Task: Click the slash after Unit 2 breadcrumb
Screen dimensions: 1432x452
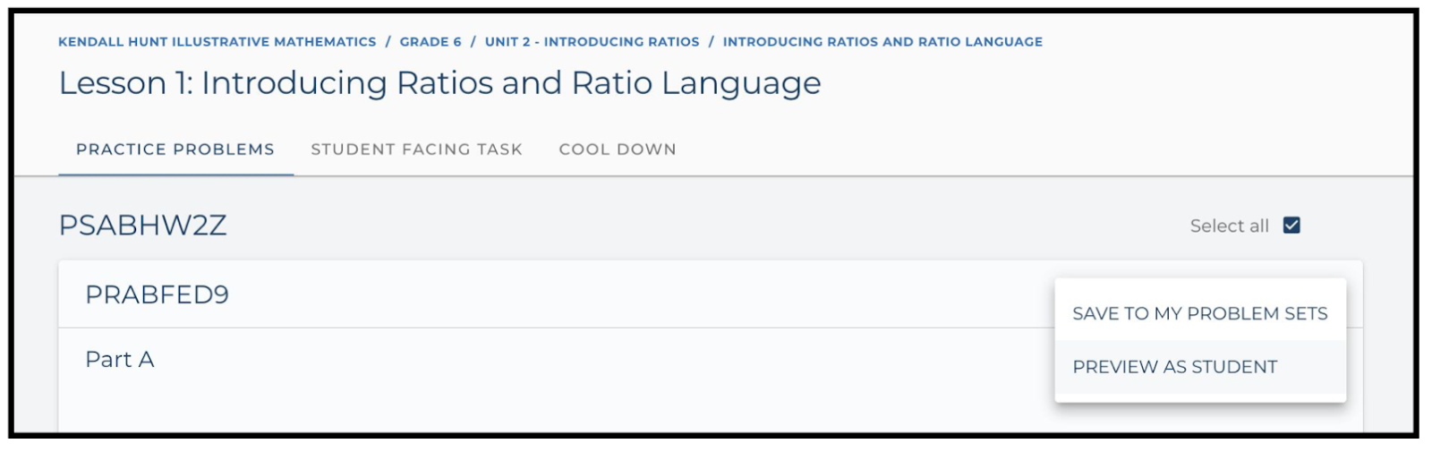Action: [x=712, y=42]
